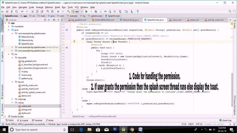The height and width of the screenshot is (133, 237).
Task: Click the editor vertical scrollbar
Action: pos(232,90)
